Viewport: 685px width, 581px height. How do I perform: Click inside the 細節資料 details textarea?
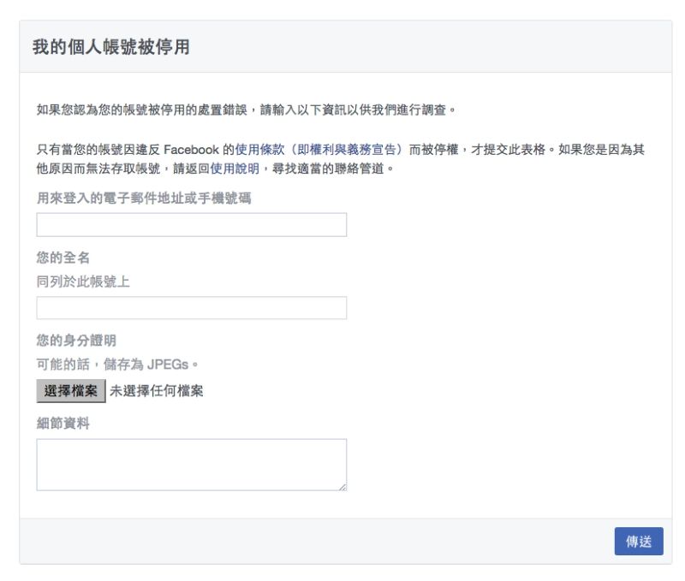pyautogui.click(x=191, y=464)
